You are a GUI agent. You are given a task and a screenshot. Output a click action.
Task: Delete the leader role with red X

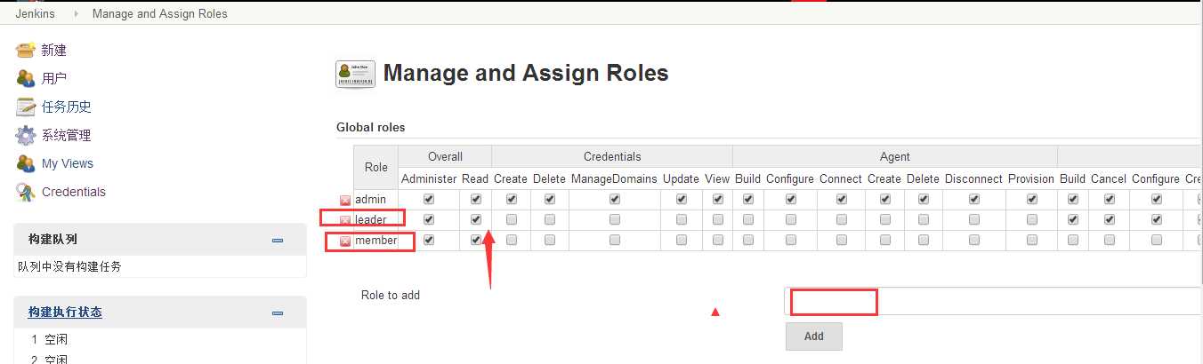(345, 220)
